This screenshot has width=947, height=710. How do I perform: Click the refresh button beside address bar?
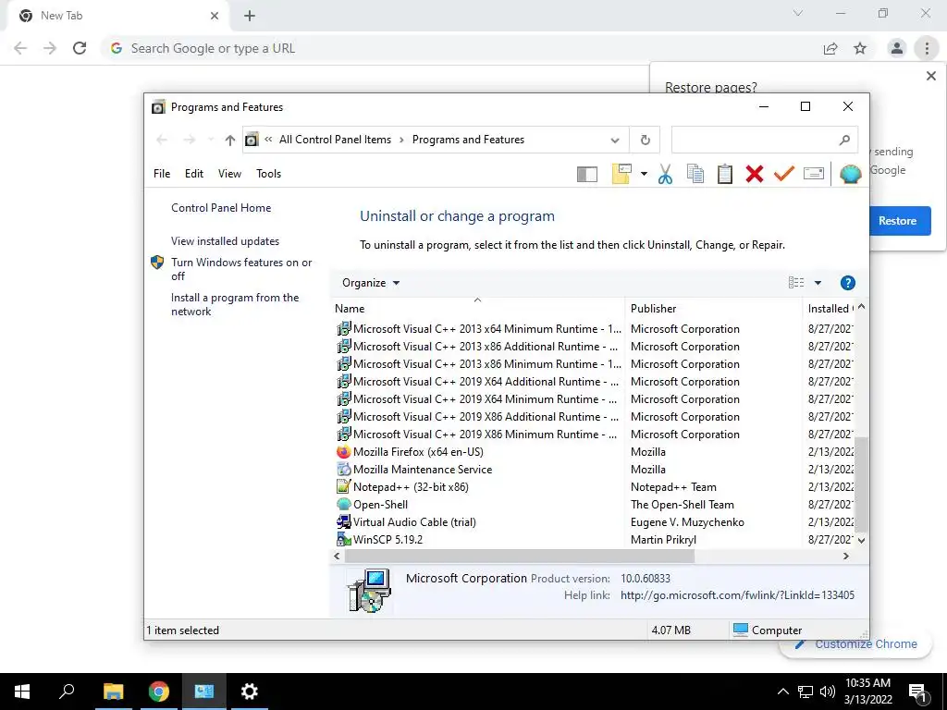[x=645, y=141]
